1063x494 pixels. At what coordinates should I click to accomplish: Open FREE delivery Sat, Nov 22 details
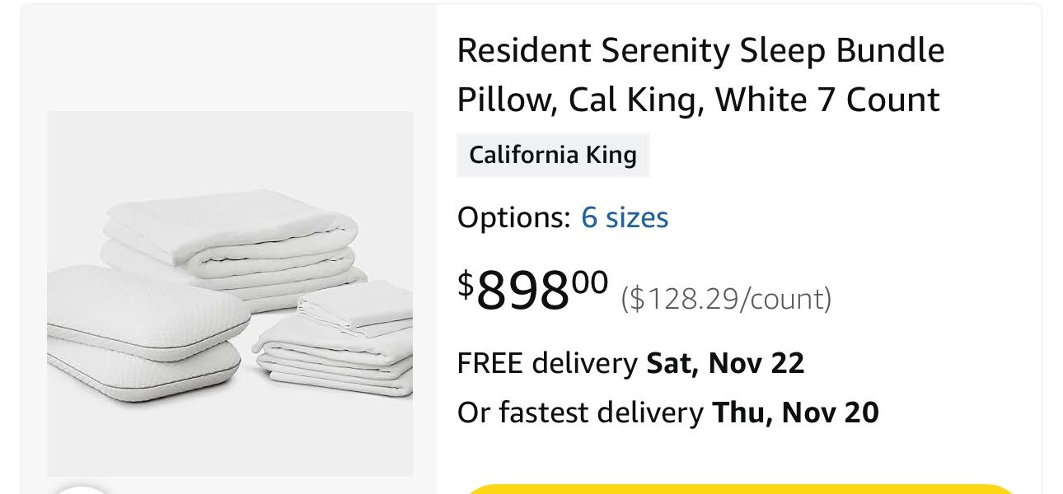[x=631, y=363]
